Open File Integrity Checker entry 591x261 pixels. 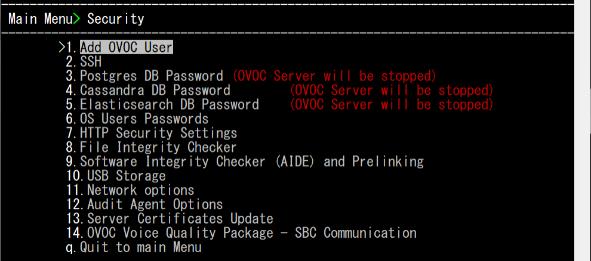point(158,147)
